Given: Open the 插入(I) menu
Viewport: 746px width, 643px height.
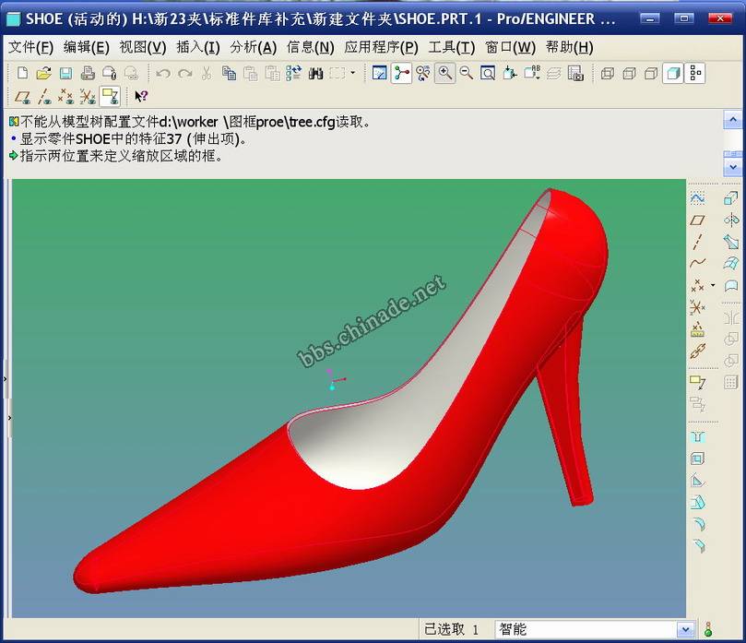Looking at the screenshot, I should coord(198,47).
